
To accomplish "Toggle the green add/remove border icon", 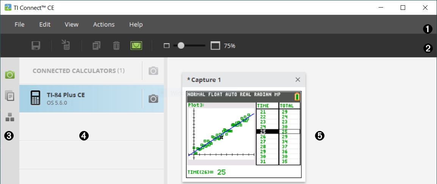I will click(x=136, y=46).
